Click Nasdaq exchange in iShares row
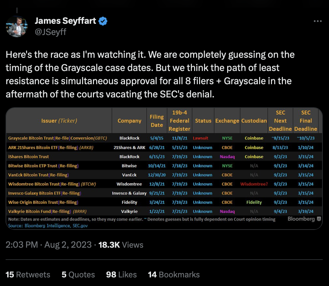 tap(227, 157)
